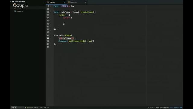The image size is (193, 109).
Task: Open the Babel ES6 JavaScript grammar selector
Action: (162, 107)
